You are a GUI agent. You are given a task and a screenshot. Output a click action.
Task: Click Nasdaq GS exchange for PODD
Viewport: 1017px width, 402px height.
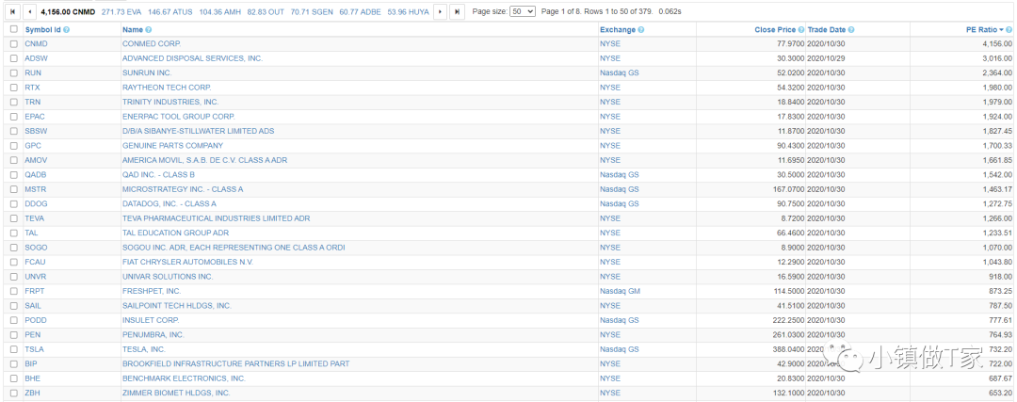[620, 320]
